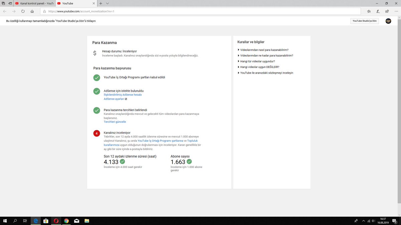Click the address bar URL field
This screenshot has width=401, height=225.
click(x=200, y=11)
